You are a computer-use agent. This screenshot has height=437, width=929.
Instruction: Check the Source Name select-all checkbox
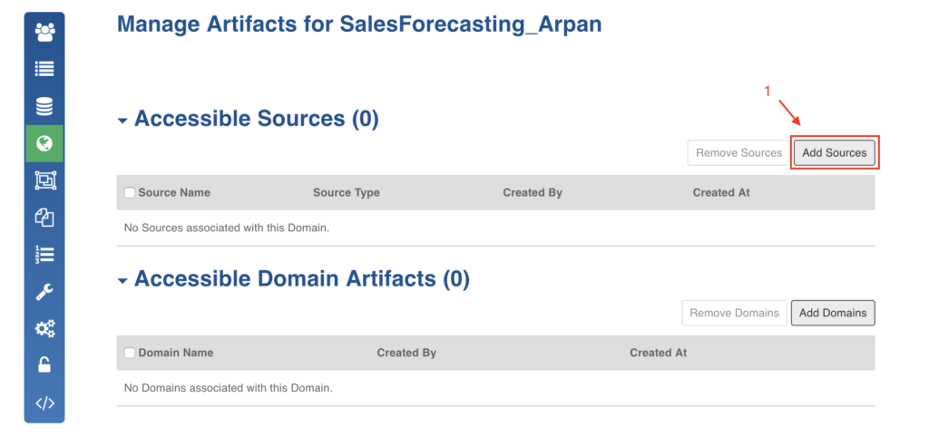pos(130,192)
